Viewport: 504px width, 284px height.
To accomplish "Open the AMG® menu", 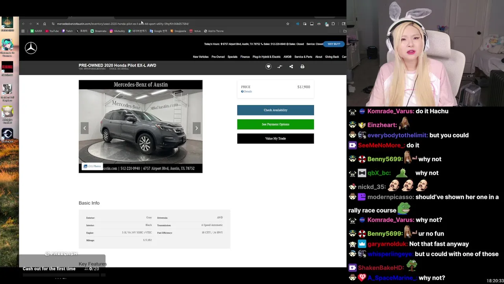I will (x=287, y=57).
